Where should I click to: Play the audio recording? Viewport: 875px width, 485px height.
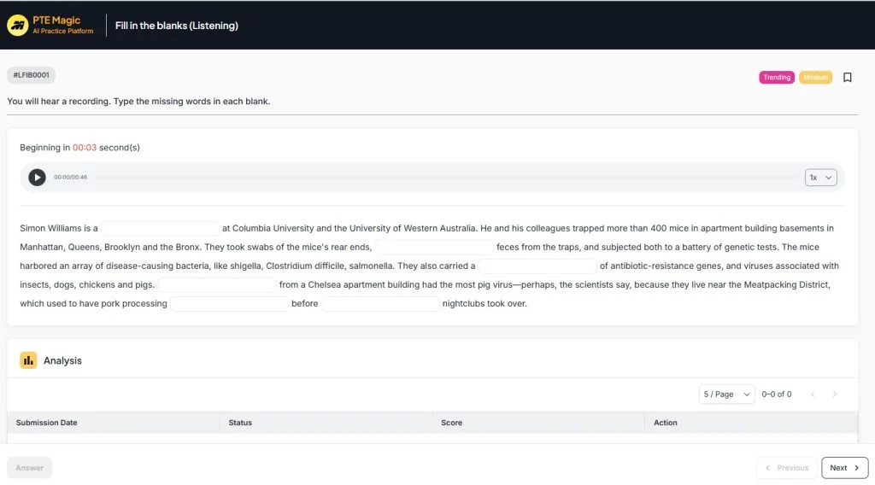pos(37,178)
